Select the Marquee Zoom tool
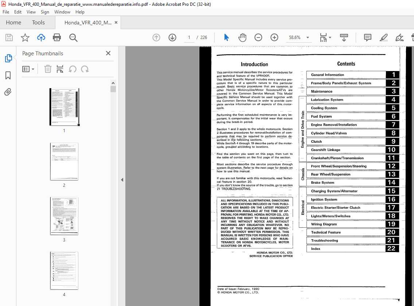This screenshot has height=306, width=414. tap(73, 38)
